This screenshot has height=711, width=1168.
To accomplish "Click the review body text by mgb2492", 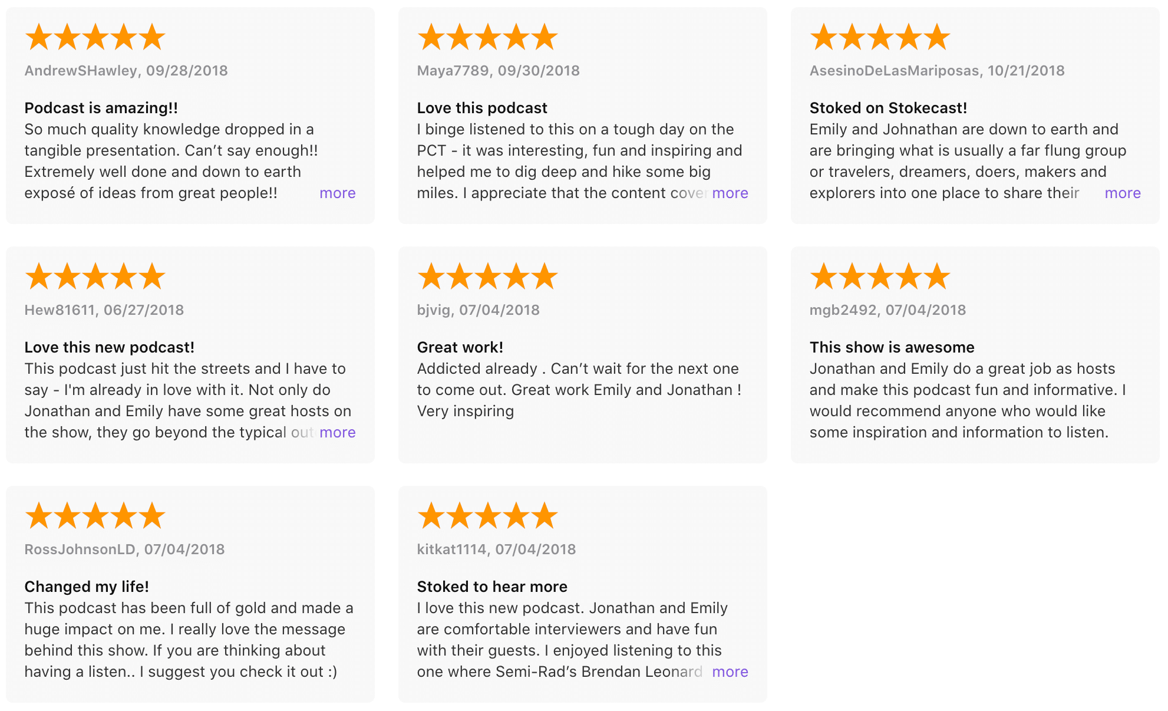I will tap(967, 400).
